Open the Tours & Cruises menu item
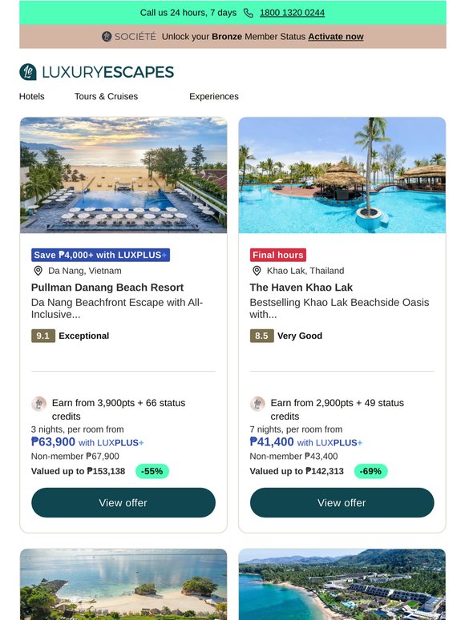Image resolution: width=465 pixels, height=620 pixels. click(x=106, y=96)
